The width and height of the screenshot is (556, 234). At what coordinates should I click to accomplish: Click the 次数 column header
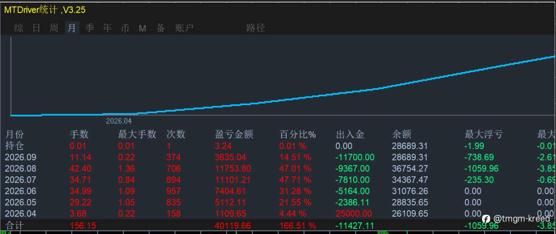[x=176, y=135]
